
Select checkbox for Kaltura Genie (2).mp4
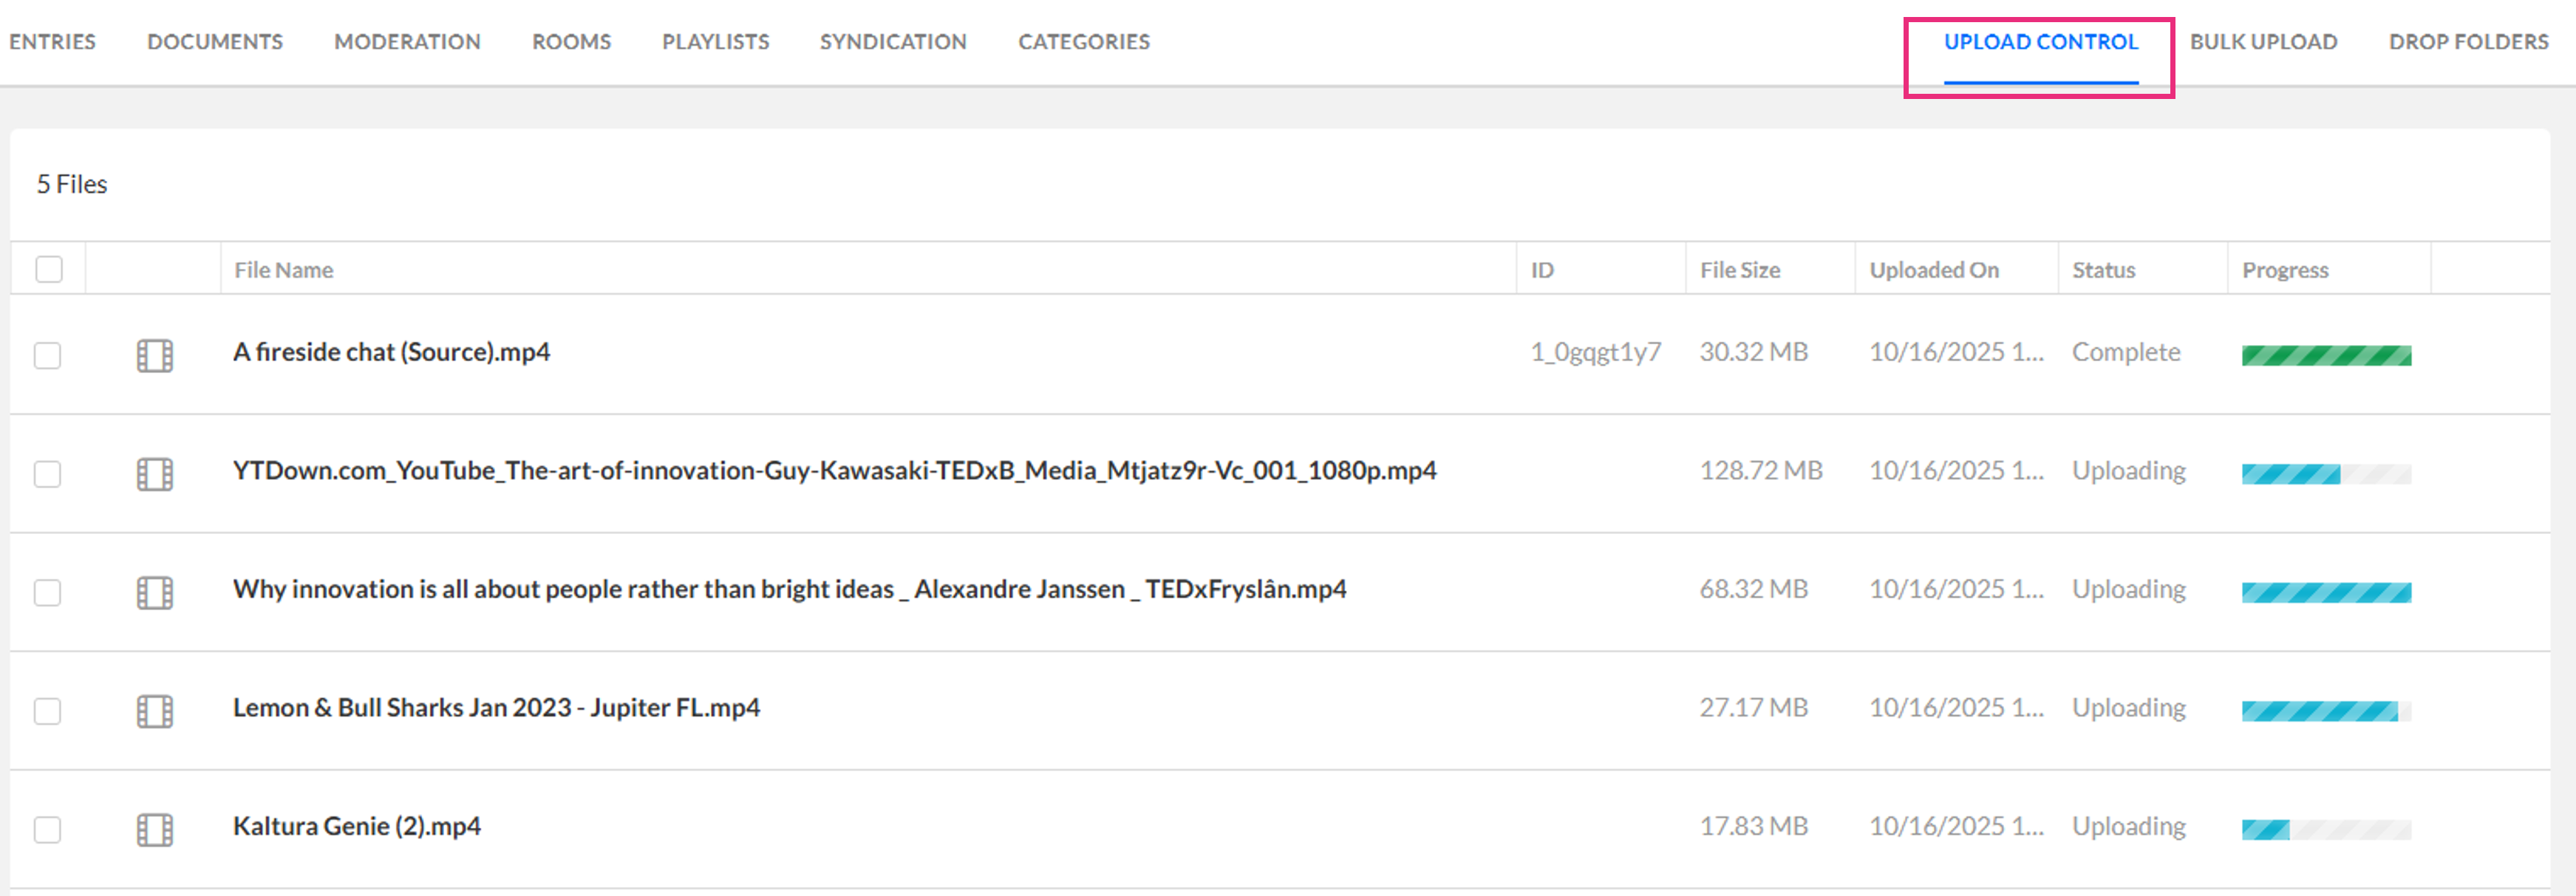pos(48,829)
